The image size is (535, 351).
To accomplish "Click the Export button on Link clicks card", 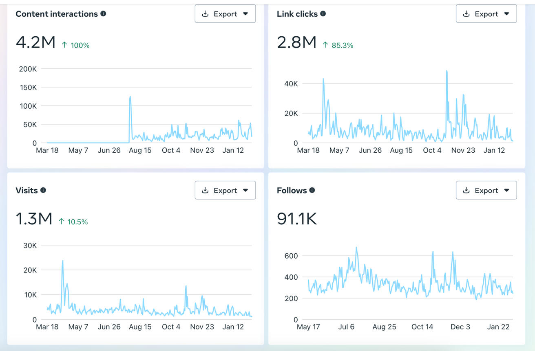I will (486, 13).
